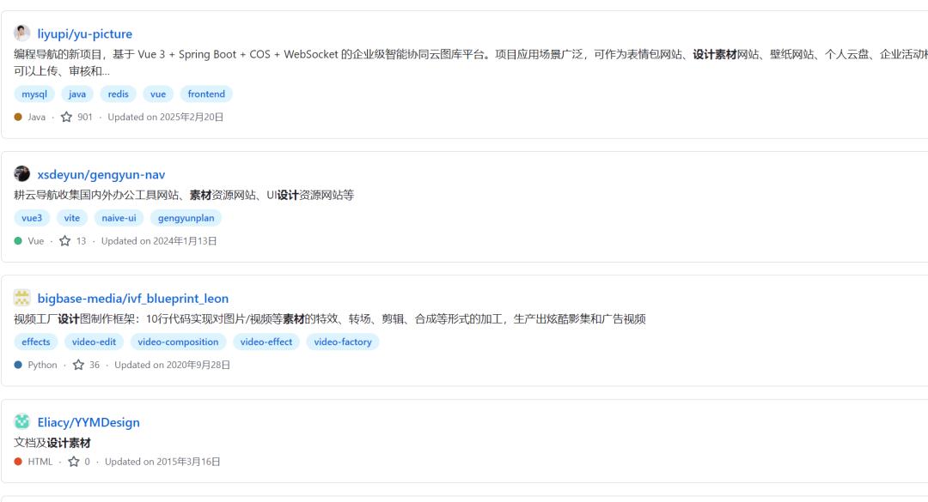Open the liyupi/yu-picture repository
Screen dimensions: 928x502
[85, 33]
